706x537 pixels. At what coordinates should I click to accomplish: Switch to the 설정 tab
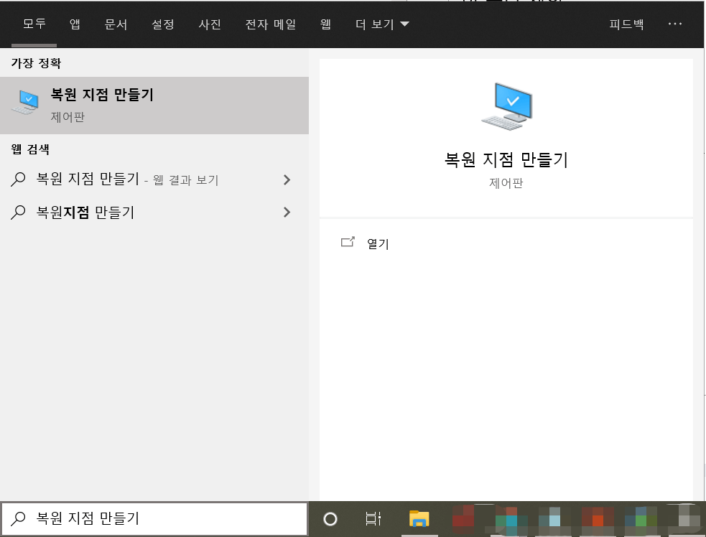(163, 24)
